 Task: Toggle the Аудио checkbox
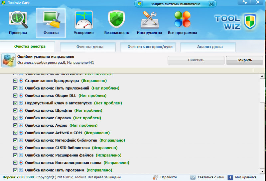tap(15, 125)
